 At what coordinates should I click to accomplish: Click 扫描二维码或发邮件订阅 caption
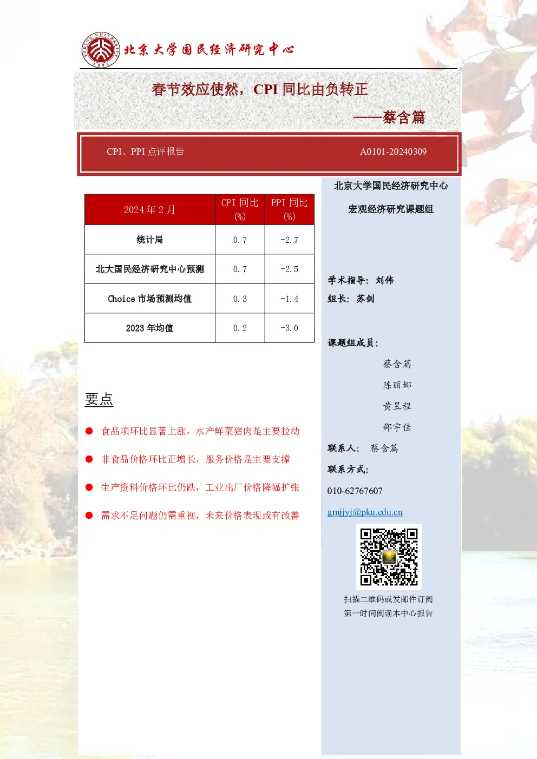pyautogui.click(x=388, y=599)
